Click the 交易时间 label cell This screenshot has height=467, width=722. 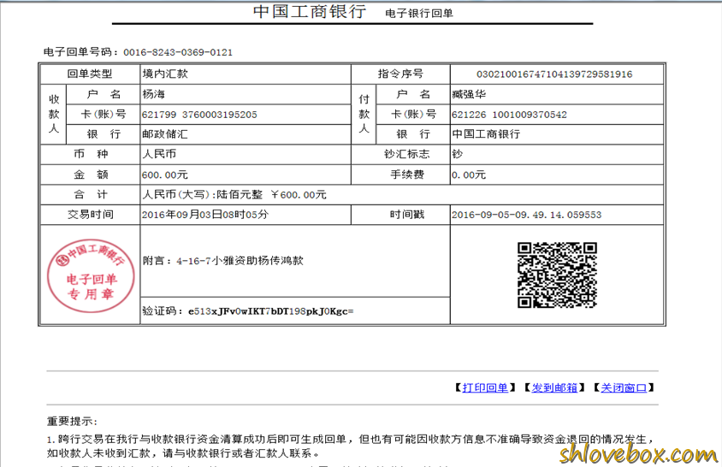[x=91, y=214]
